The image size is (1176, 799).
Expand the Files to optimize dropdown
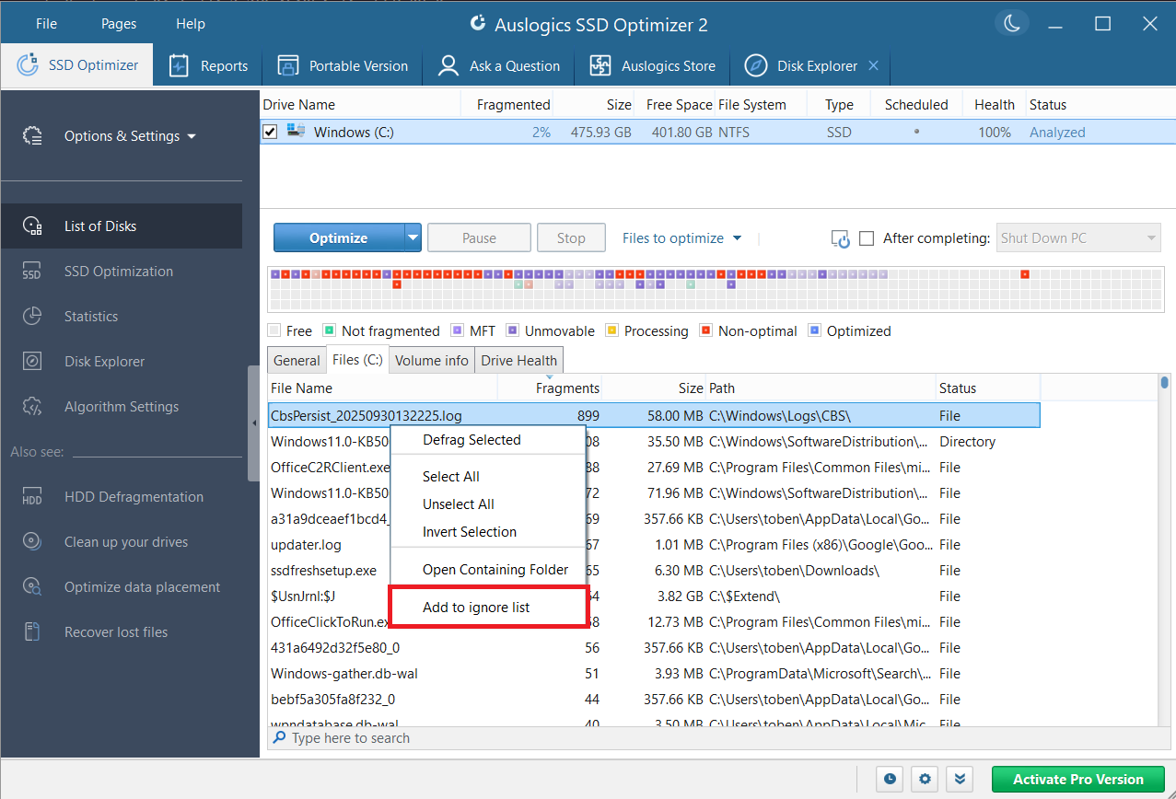click(681, 238)
